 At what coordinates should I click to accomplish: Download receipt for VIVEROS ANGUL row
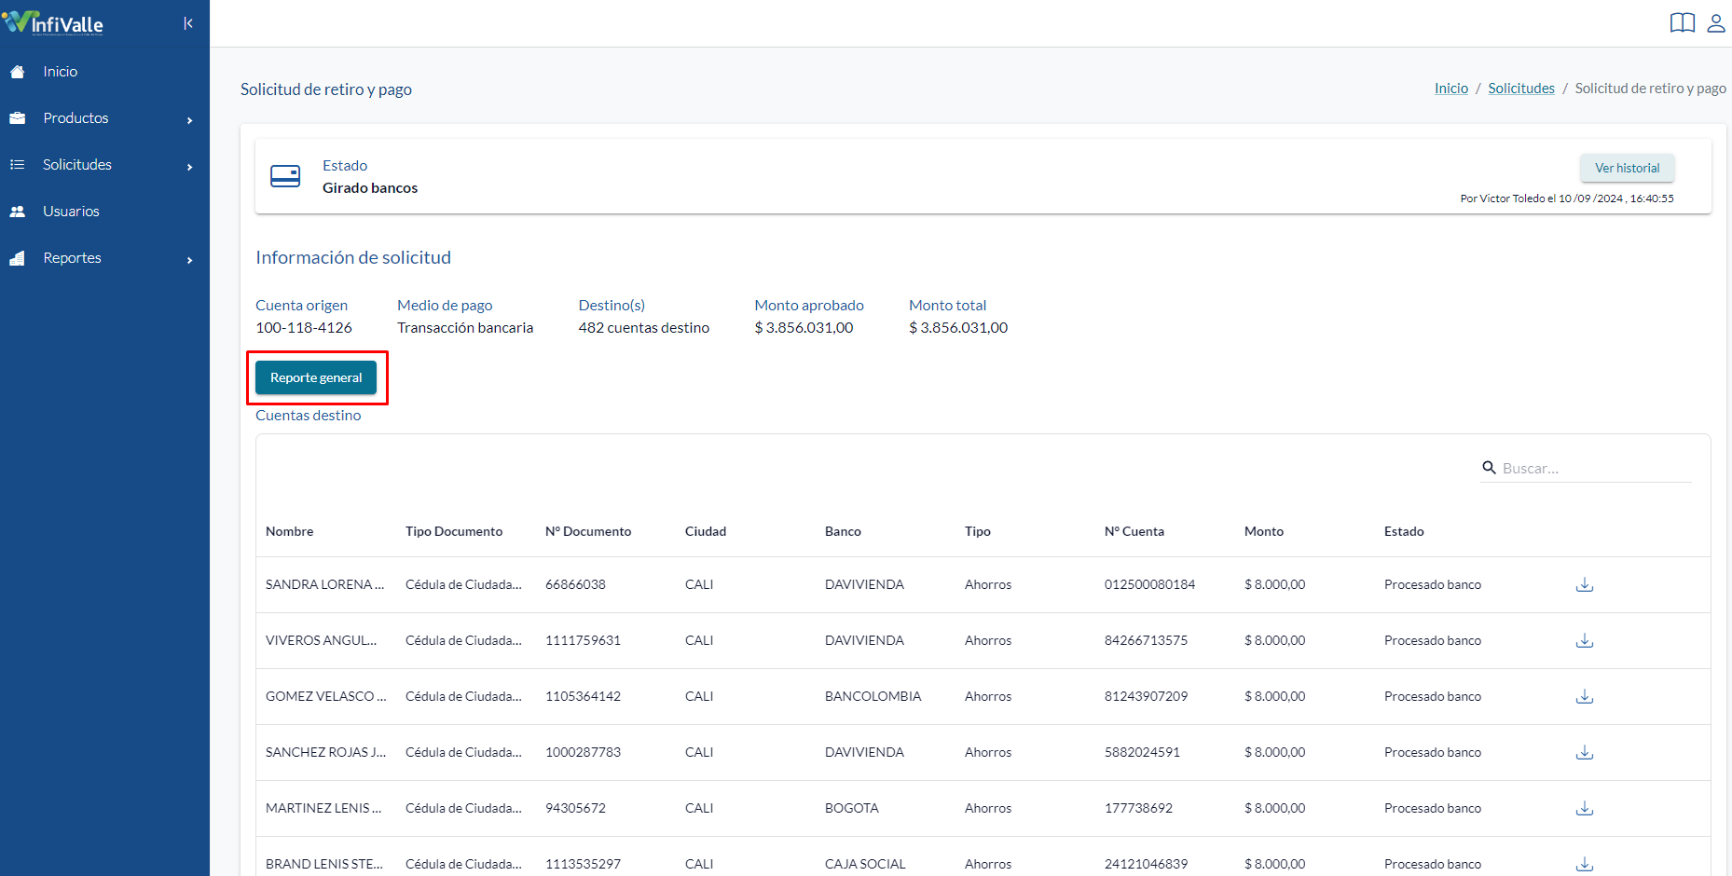(1585, 640)
